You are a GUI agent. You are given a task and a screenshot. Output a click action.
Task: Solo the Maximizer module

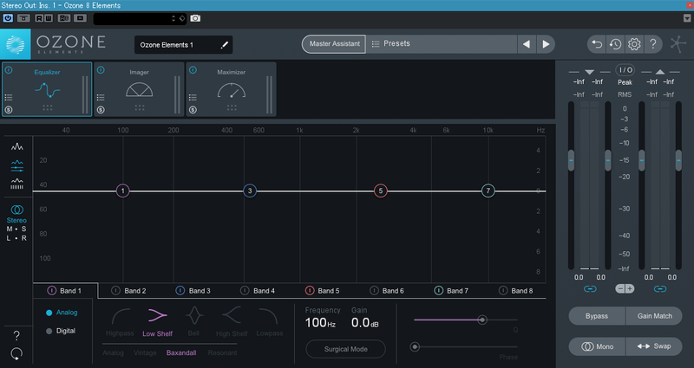point(193,110)
